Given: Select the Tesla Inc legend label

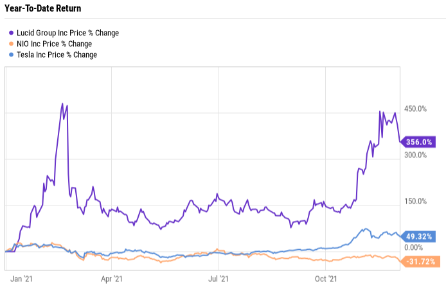Looking at the screenshot, I should [57, 55].
